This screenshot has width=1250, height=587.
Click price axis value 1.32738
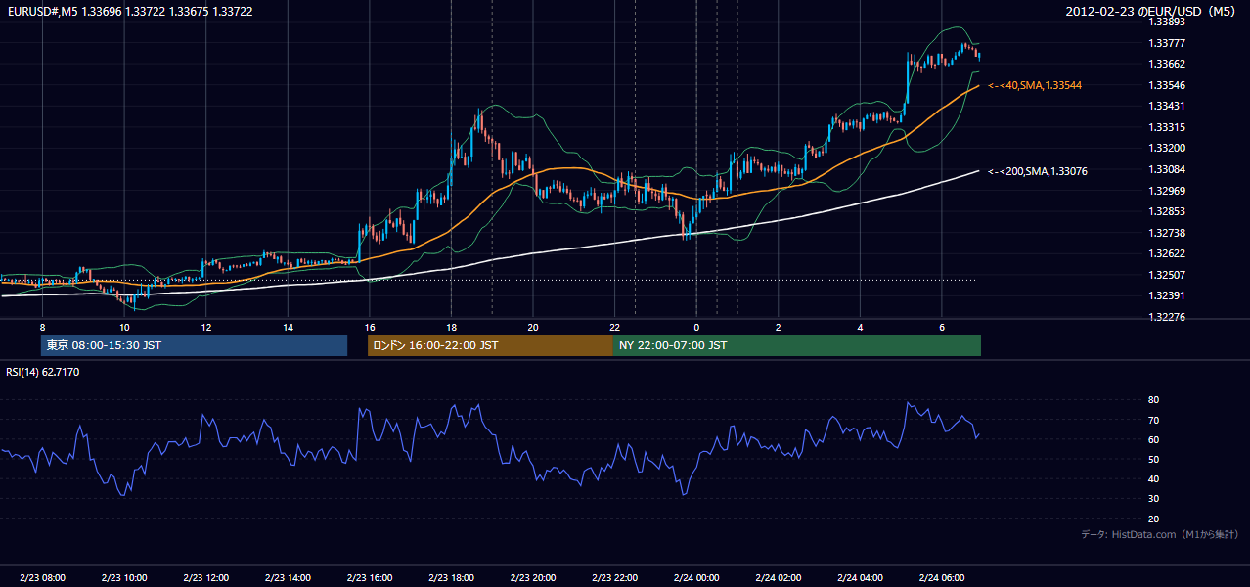click(1166, 233)
